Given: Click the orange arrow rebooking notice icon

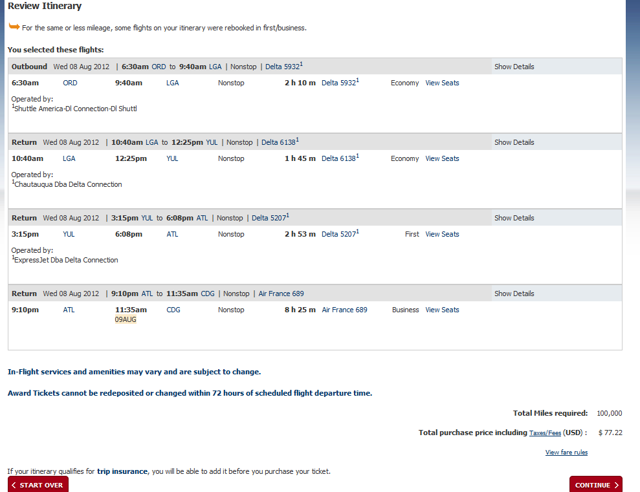Looking at the screenshot, I should click(14, 27).
